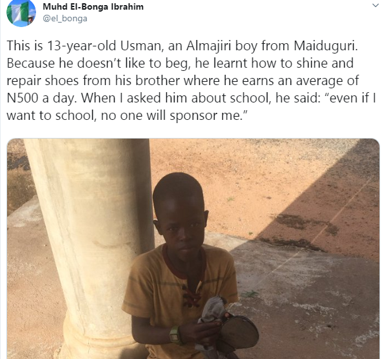Click the word 'Almajiri' in the tweet
Image resolution: width=384 pixels, height=359 pixels.
(x=209, y=46)
